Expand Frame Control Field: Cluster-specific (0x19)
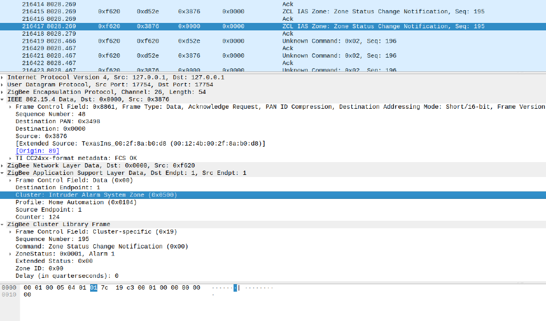546x321 pixels. (x=11, y=231)
